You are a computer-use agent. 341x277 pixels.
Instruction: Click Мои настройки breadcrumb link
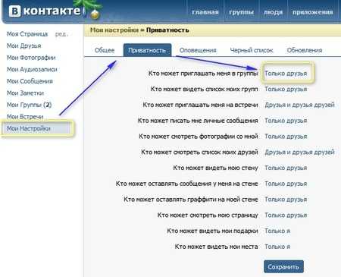click(x=114, y=30)
